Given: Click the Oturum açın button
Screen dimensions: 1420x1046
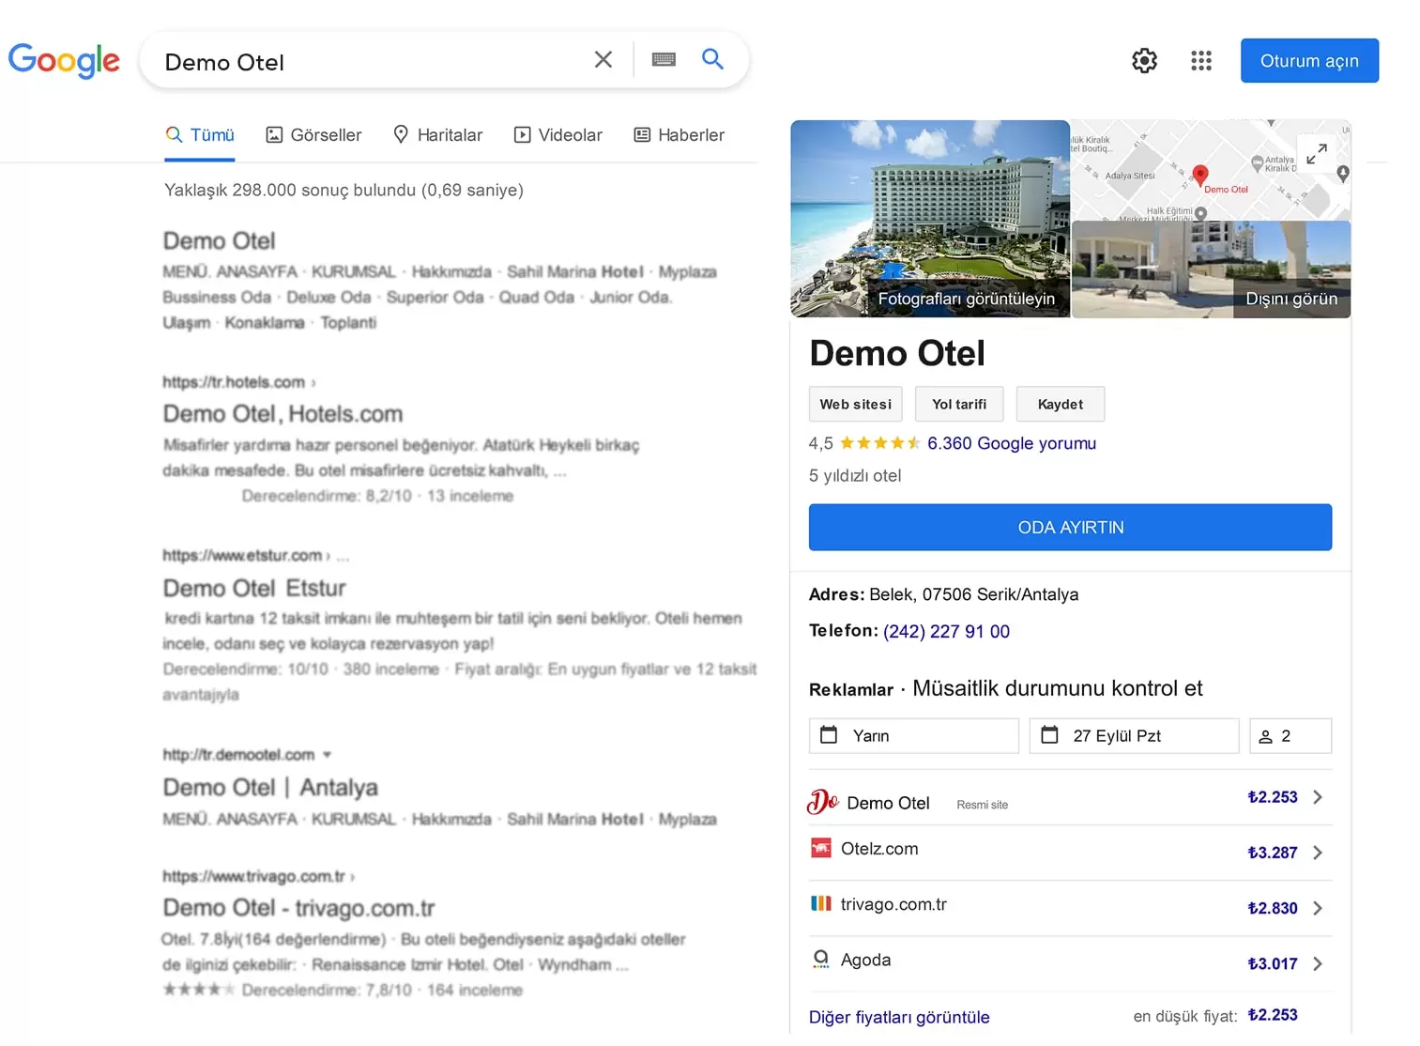Looking at the screenshot, I should tap(1309, 61).
